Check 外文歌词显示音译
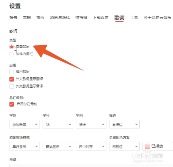The width and height of the screenshot is (173, 167). click(11, 86)
